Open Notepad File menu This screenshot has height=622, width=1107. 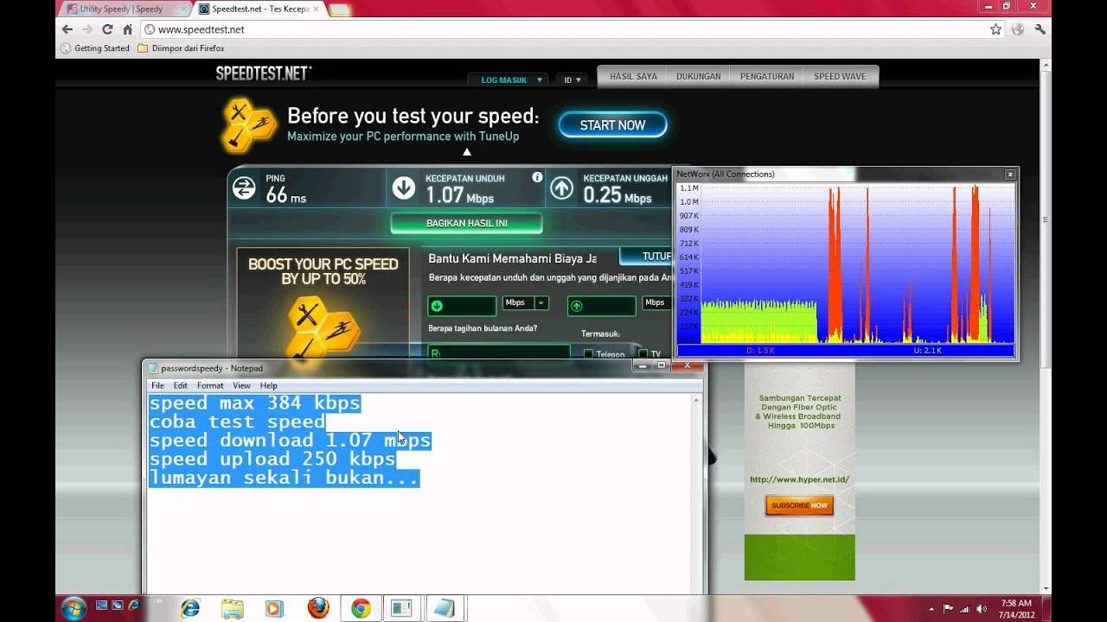click(157, 385)
